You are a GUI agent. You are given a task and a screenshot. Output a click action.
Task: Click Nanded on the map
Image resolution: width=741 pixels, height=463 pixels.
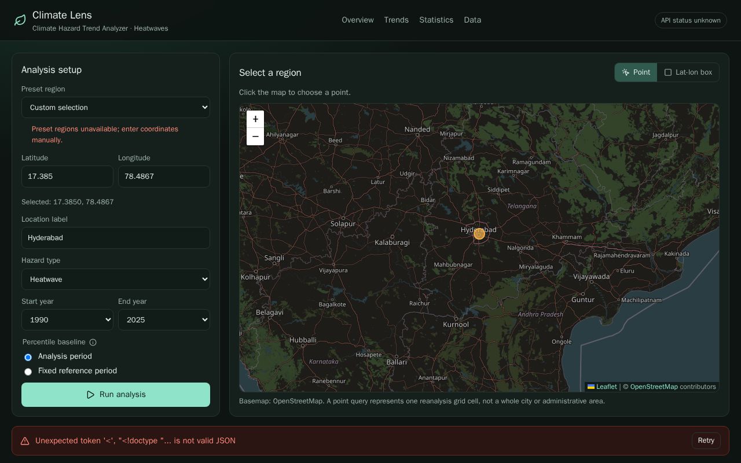coord(417,129)
